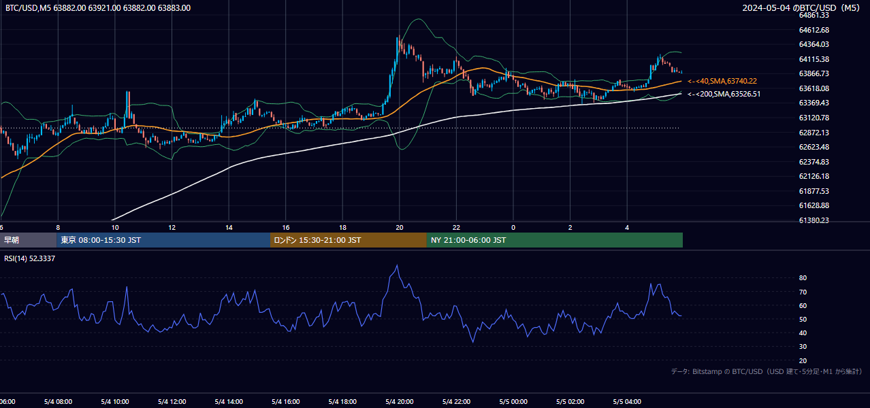
Task: Click price axis value 63120.78
Action: [x=813, y=118]
